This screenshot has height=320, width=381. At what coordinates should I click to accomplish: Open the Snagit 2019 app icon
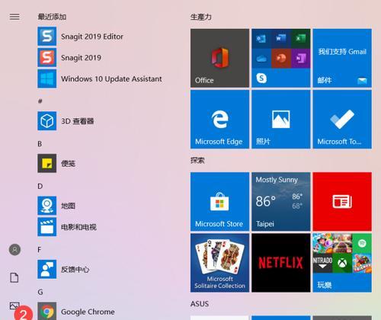click(x=47, y=58)
